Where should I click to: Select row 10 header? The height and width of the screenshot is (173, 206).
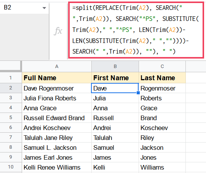point(11,167)
